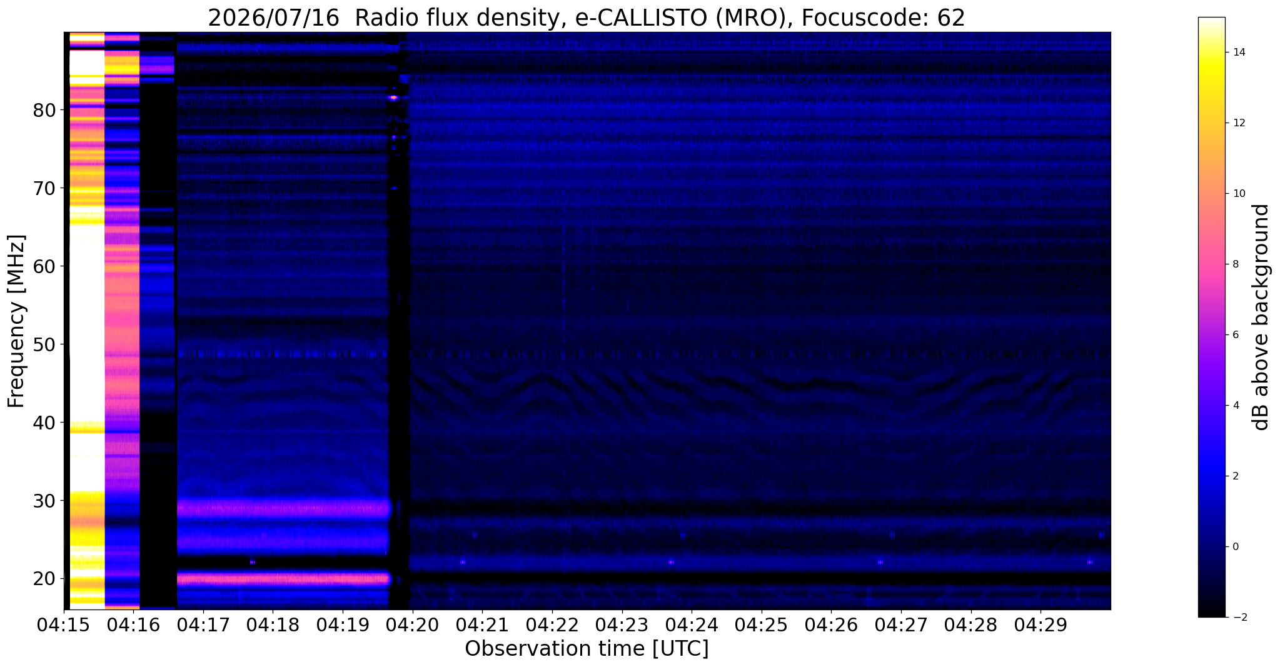The width and height of the screenshot is (1280, 667).
Task: Click the pink colorbar region near 8
Action: tap(1211, 264)
